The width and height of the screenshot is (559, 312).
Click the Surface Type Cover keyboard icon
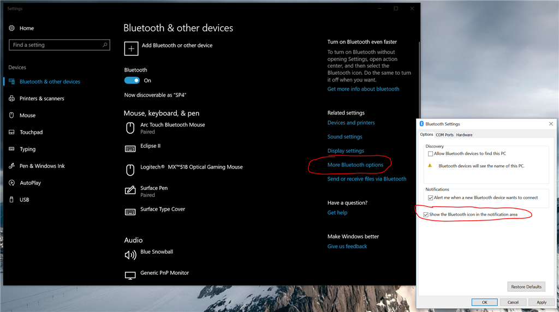click(130, 212)
